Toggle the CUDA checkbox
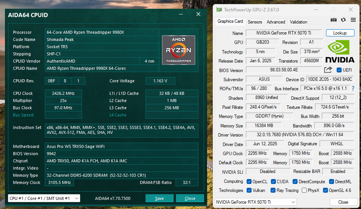The width and height of the screenshot is (361, 209). point(273,181)
